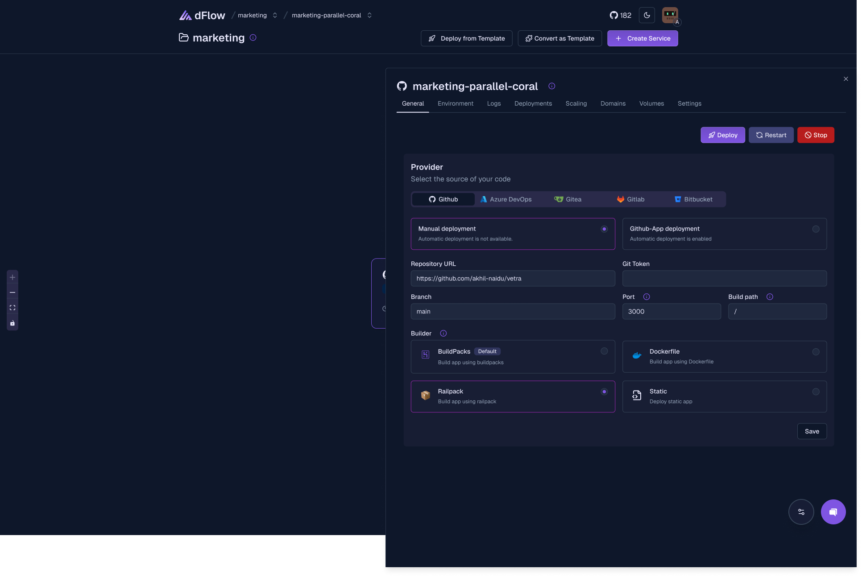The image size is (862, 577).
Task: Click the Repository URL input field
Action: click(x=513, y=278)
